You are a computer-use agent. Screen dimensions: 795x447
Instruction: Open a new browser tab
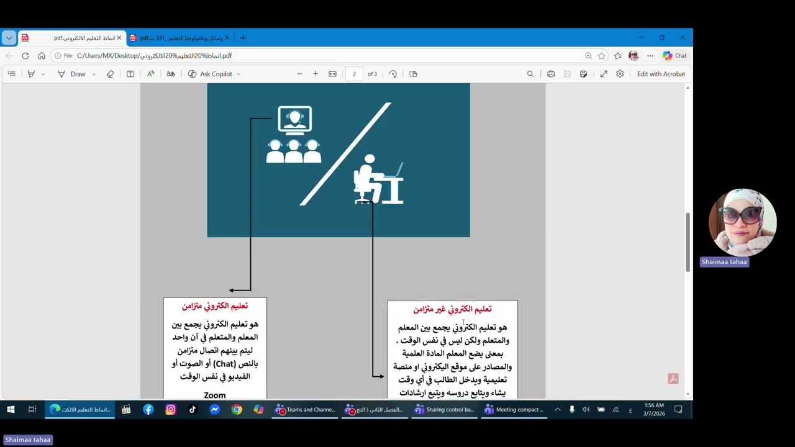point(243,38)
